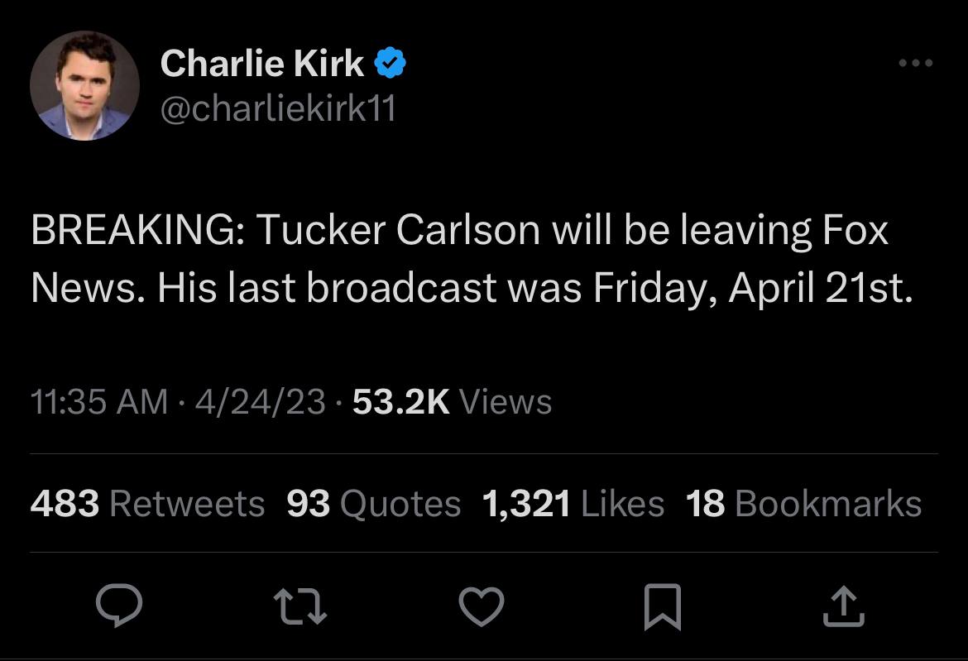Viewport: 968px width, 661px height.
Task: Click the reply speech bubble icon
Action: point(119,607)
